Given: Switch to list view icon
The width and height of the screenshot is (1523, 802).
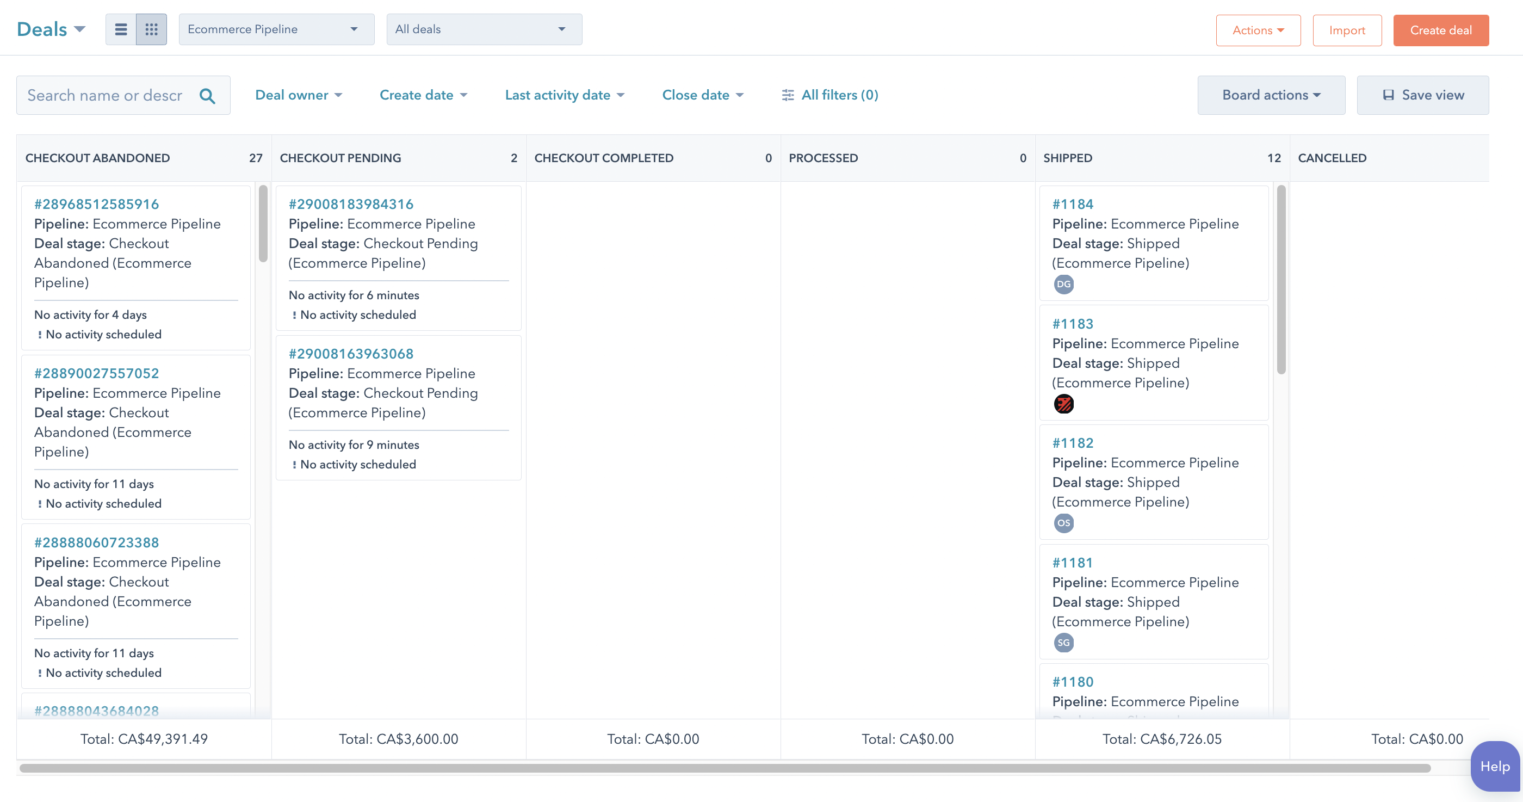Looking at the screenshot, I should pyautogui.click(x=121, y=29).
